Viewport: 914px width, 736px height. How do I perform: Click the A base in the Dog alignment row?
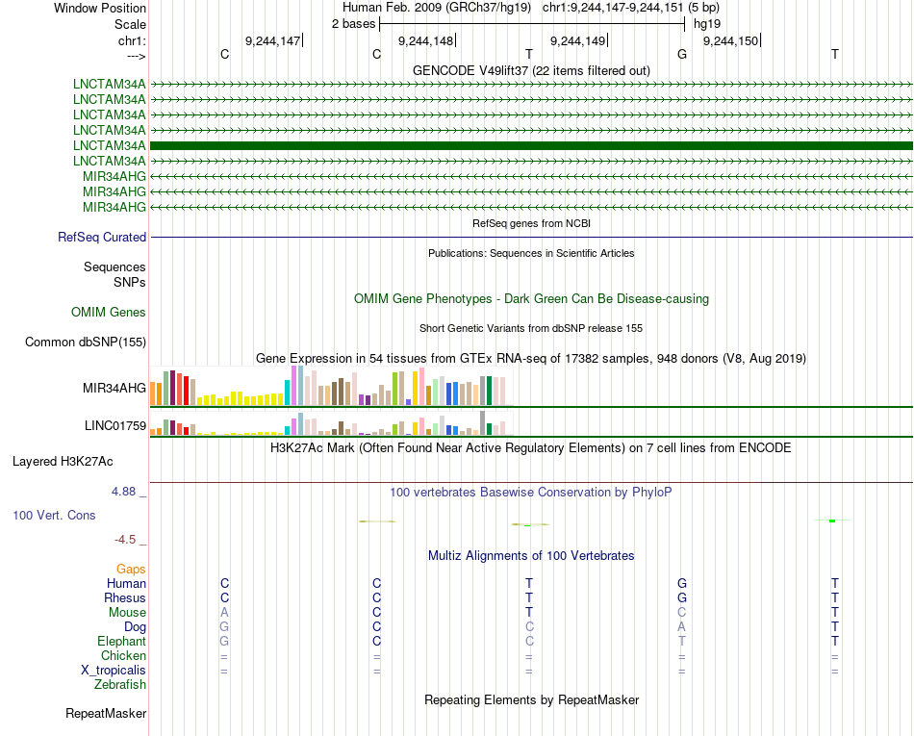click(x=682, y=627)
